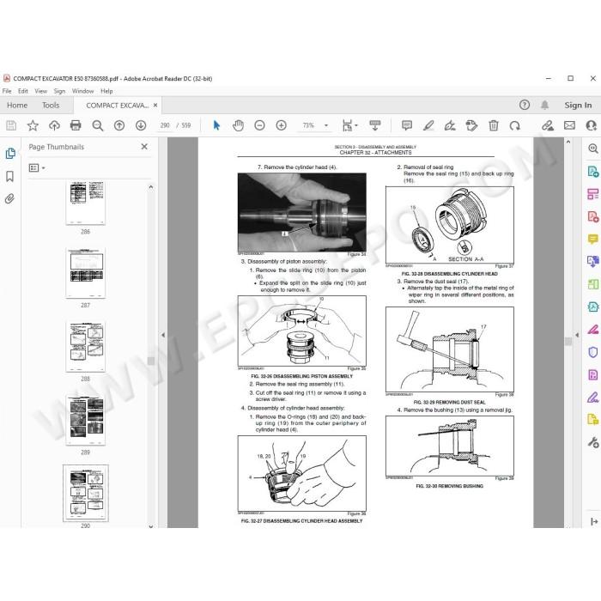The image size is (601, 601).
Task: Click the Delete trash icon
Action: pos(494,125)
